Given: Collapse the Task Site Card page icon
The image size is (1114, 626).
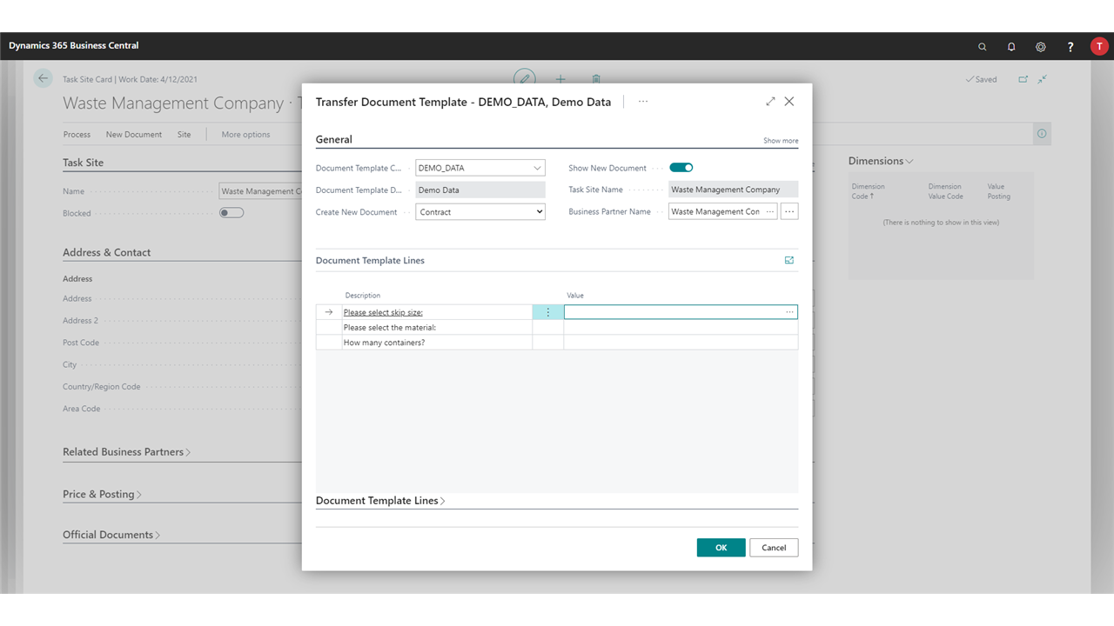Looking at the screenshot, I should [1043, 79].
